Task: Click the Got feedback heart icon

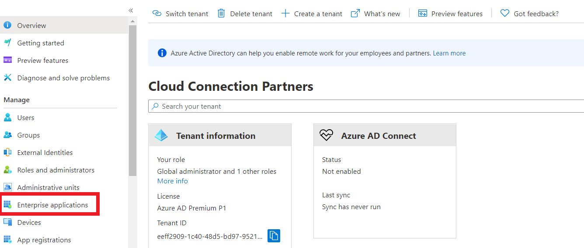Action: click(x=505, y=14)
